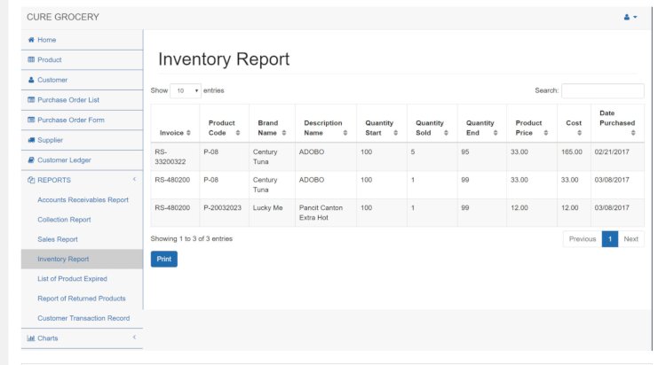Open Sales Report link
The width and height of the screenshot is (666, 365).
coord(58,239)
